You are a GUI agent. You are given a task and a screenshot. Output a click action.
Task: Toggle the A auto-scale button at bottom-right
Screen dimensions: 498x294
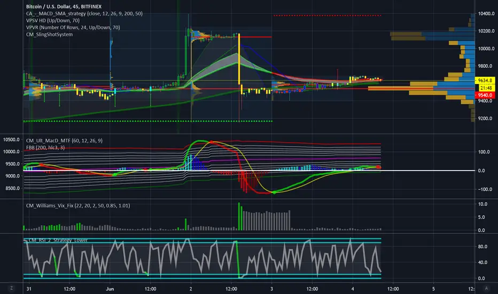(486, 288)
